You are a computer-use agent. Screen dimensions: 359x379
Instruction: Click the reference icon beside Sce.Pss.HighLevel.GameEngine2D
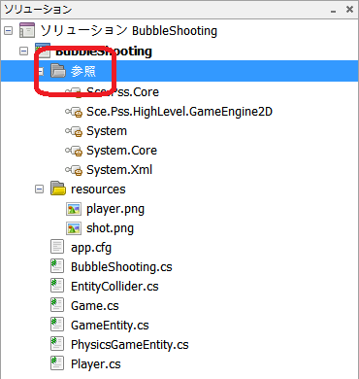(x=74, y=112)
